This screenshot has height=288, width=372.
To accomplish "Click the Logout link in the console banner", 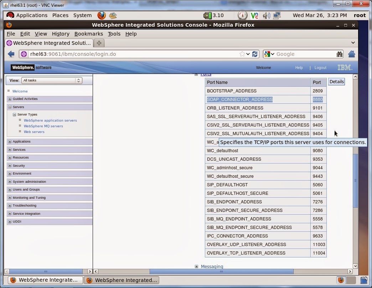I will coord(320,68).
